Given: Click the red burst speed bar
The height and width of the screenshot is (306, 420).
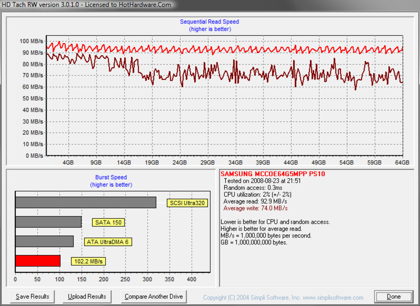Looking at the screenshot, I should click(38, 261).
